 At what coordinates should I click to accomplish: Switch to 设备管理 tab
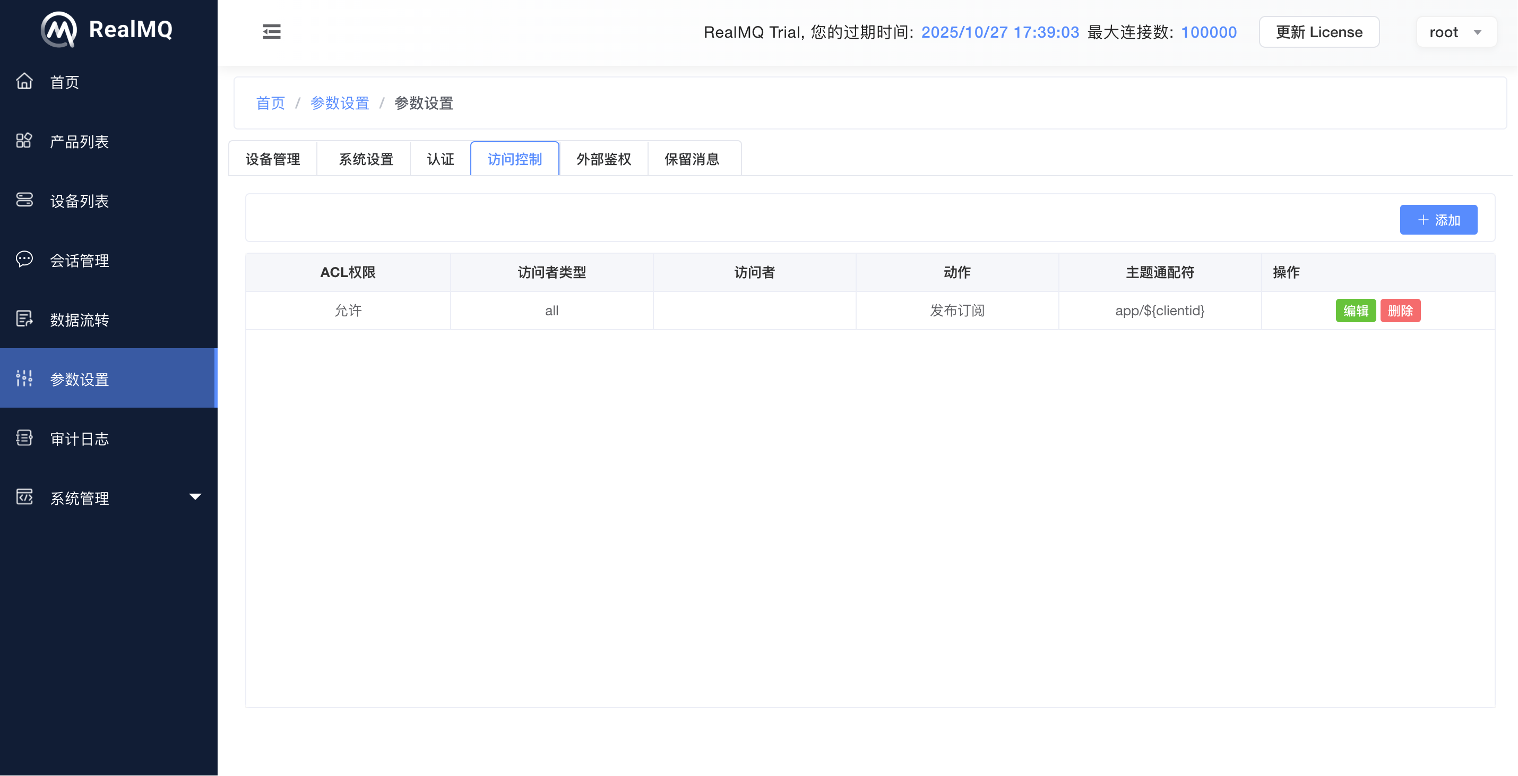pyautogui.click(x=273, y=159)
